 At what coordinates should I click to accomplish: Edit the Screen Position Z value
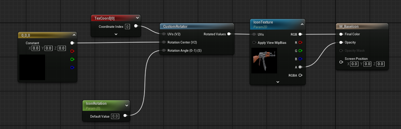(381, 64)
